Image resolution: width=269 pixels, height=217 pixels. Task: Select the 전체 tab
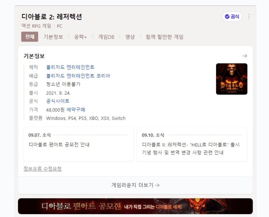pos(30,37)
